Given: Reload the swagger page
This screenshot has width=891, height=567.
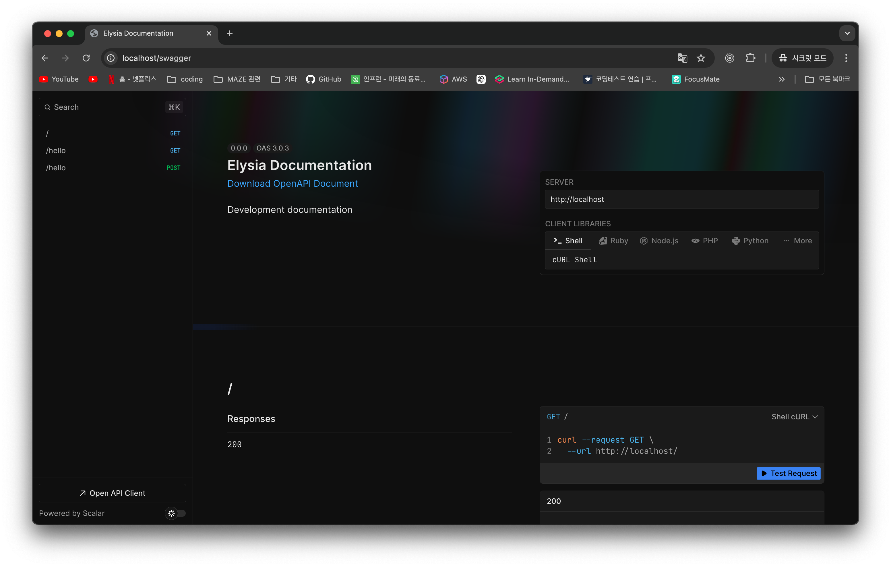Looking at the screenshot, I should [86, 58].
